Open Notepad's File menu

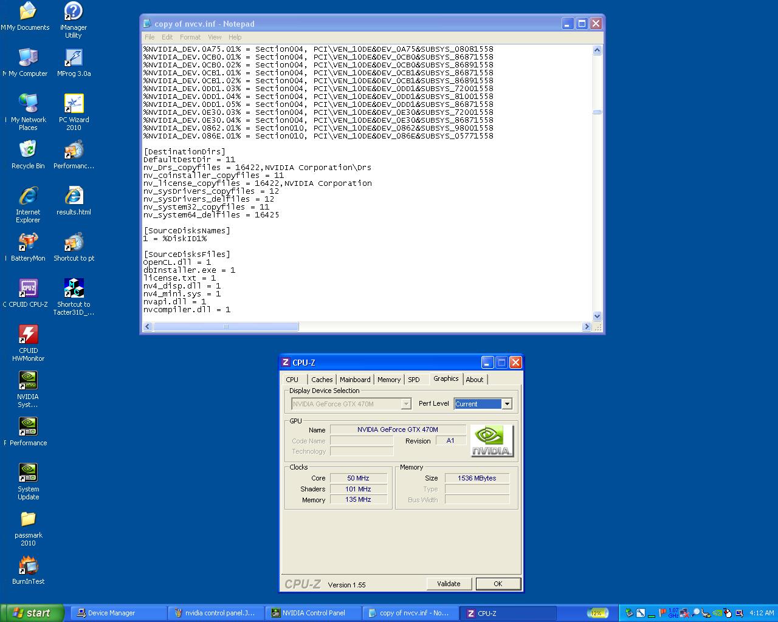coord(150,37)
